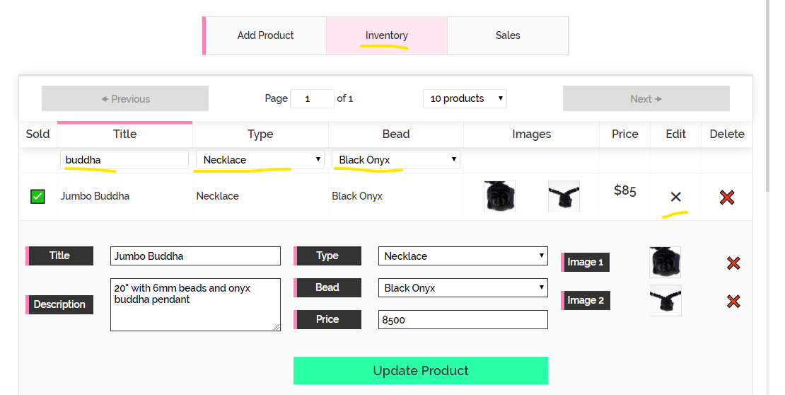Viewport: 785px width, 395px height.
Task: Switch to the Sales tab
Action: point(508,35)
